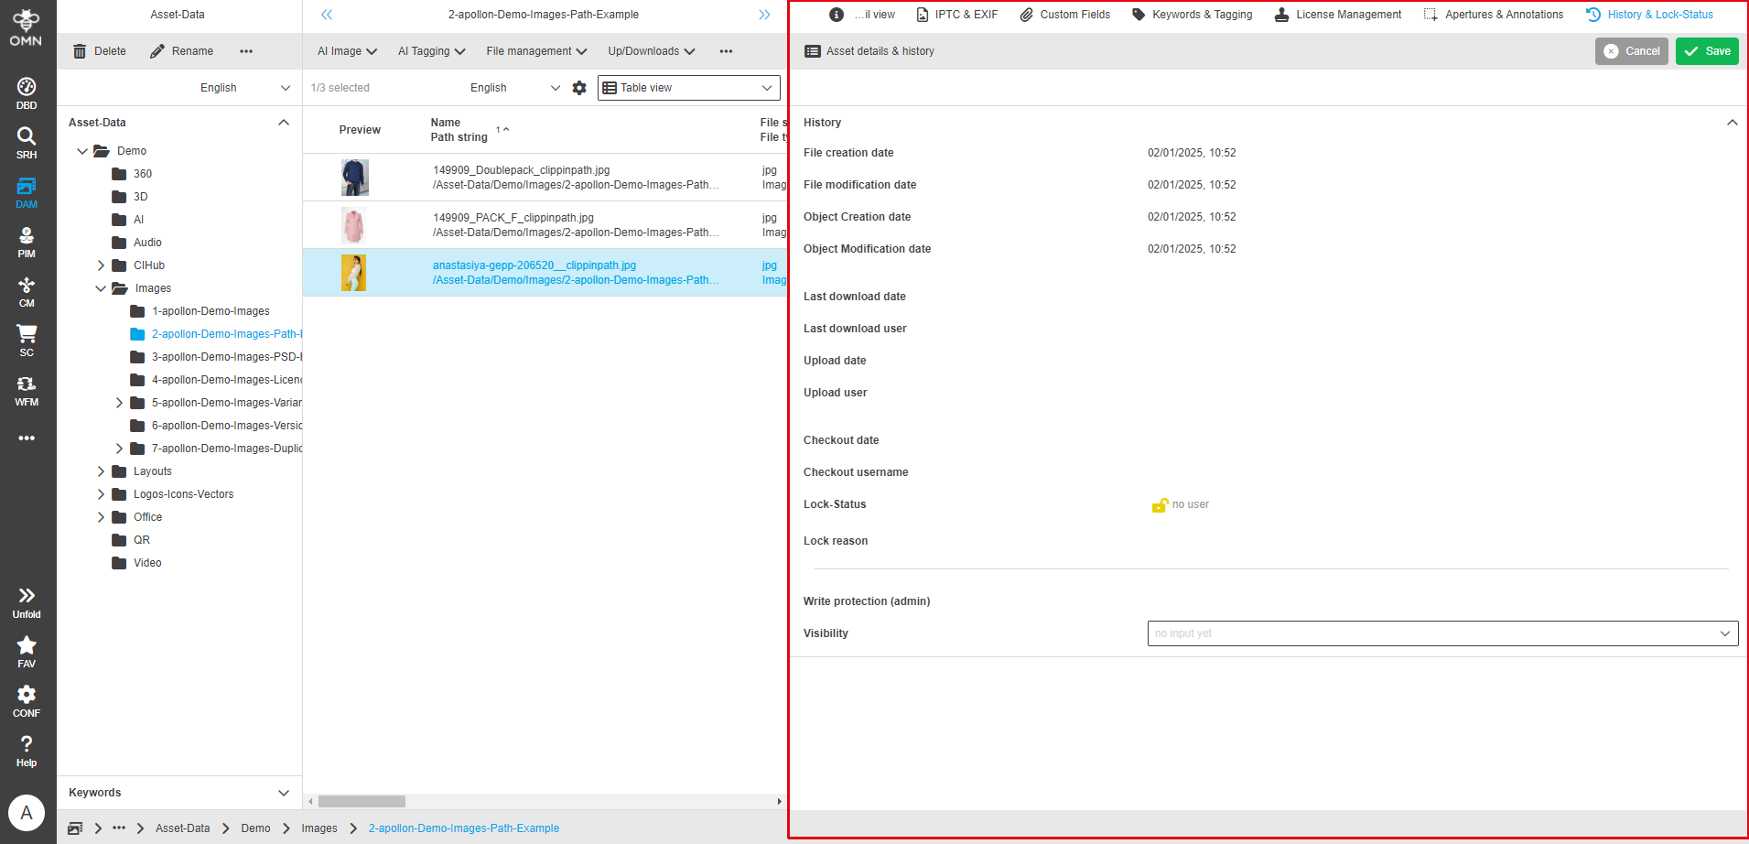Open the SC shopping cart module

click(x=27, y=341)
